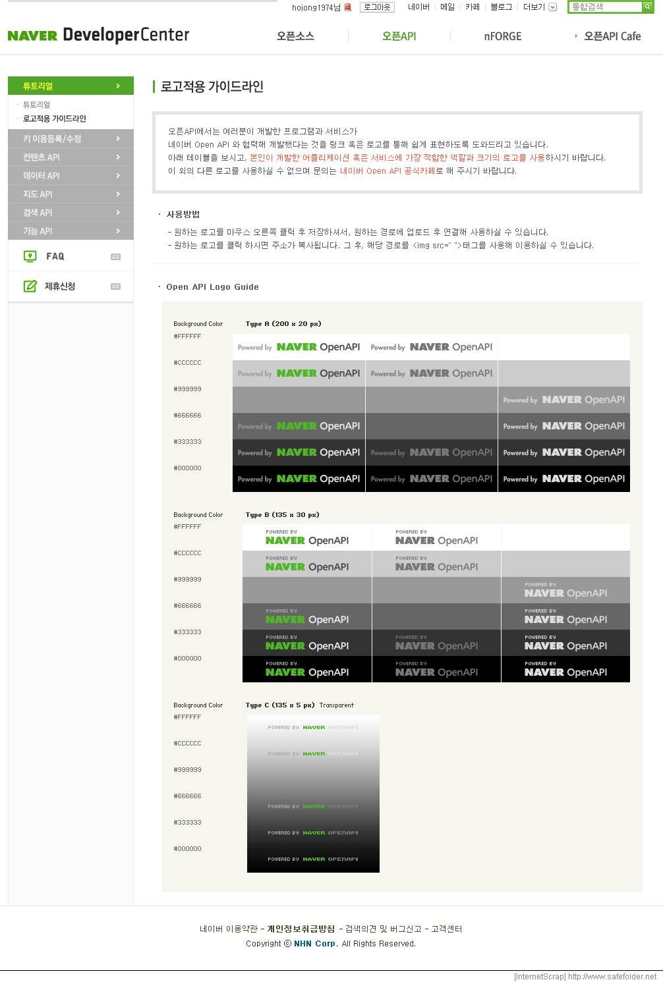Open the 로고적용 가이드라인 submenu item

click(x=55, y=119)
